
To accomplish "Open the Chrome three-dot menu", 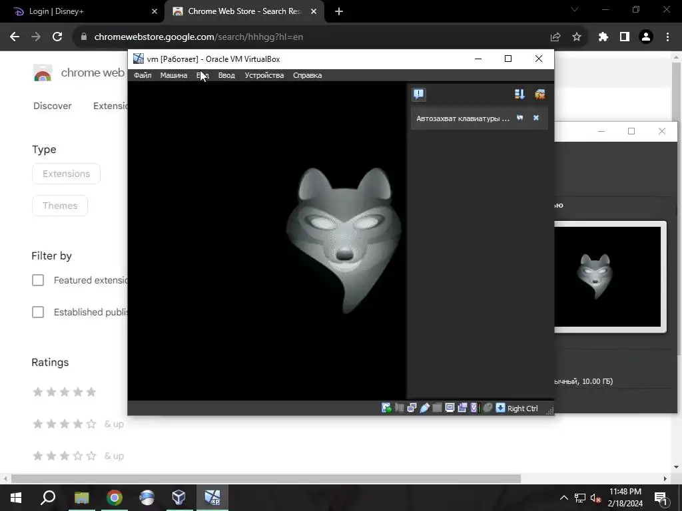I will point(667,37).
